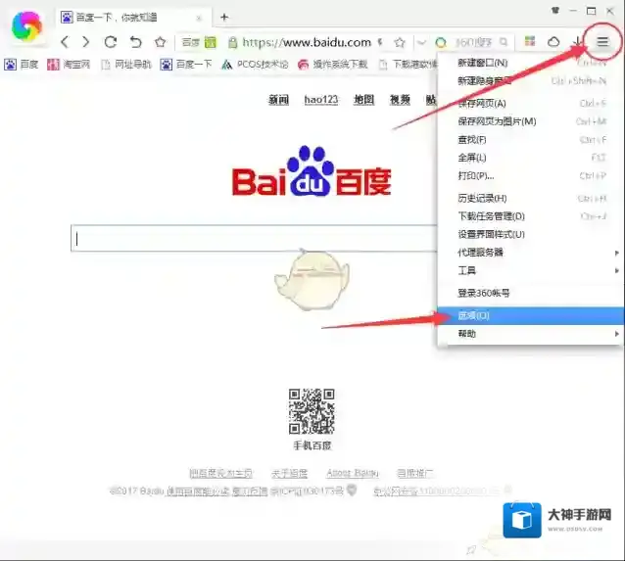
Task: Click the 360 search input box
Action: coord(473,42)
